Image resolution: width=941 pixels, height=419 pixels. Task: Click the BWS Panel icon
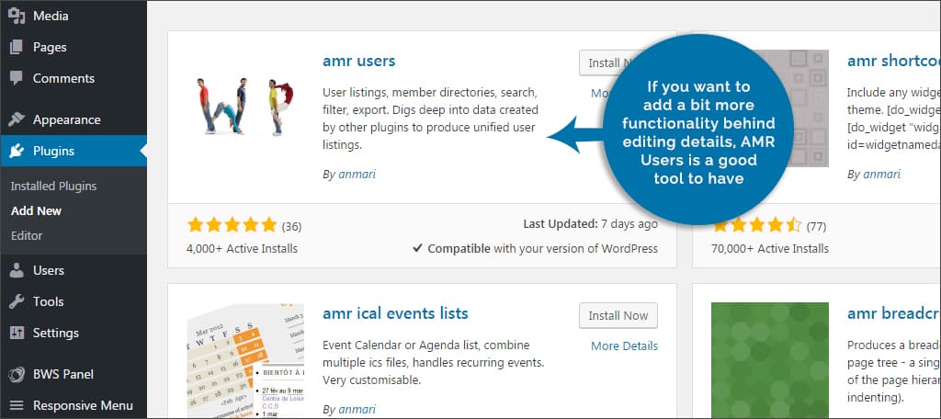click(17, 375)
